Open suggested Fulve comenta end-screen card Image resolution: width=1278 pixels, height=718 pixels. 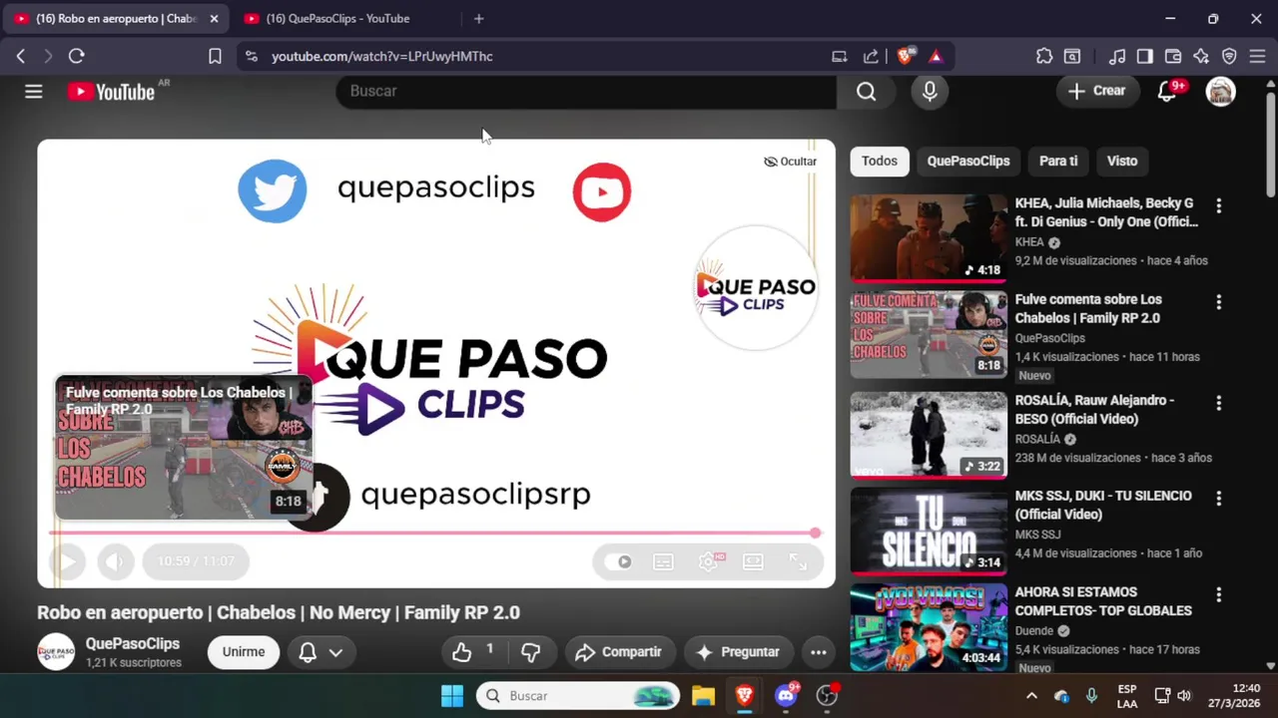coord(184,448)
